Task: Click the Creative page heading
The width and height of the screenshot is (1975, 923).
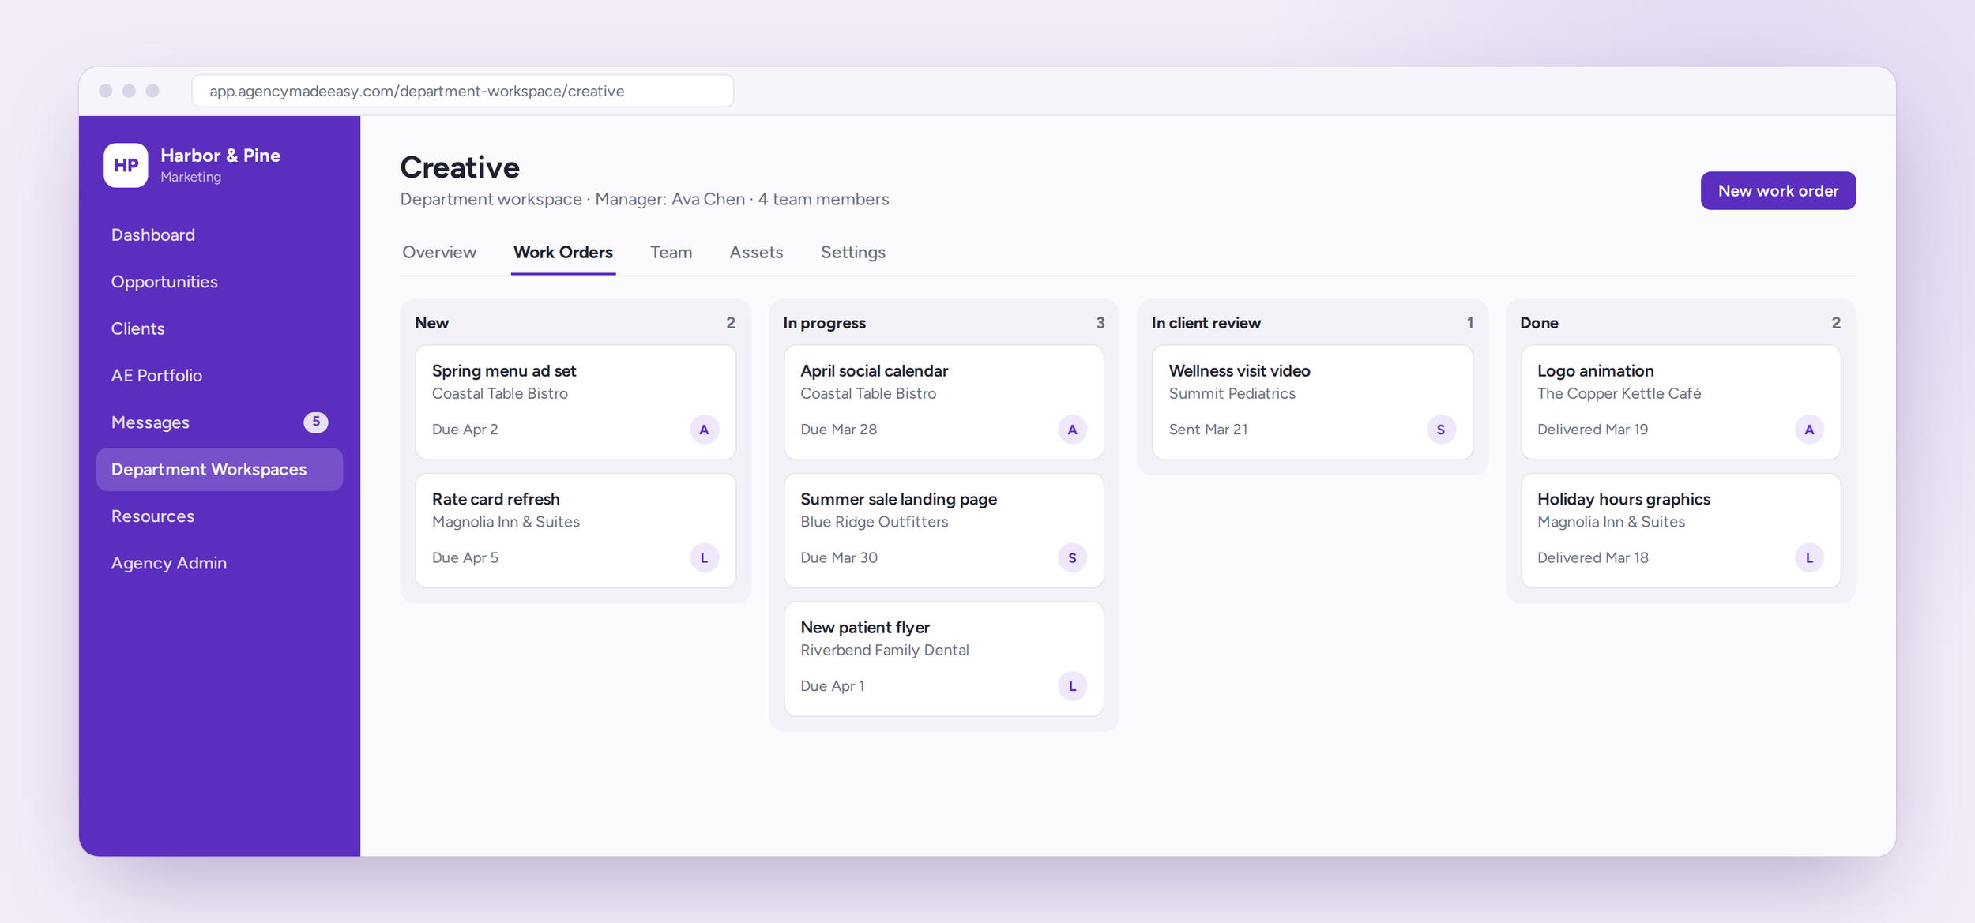Action: pyautogui.click(x=460, y=167)
